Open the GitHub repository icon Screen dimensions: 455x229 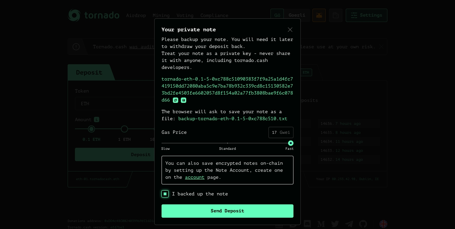pyautogui.click(x=363, y=224)
